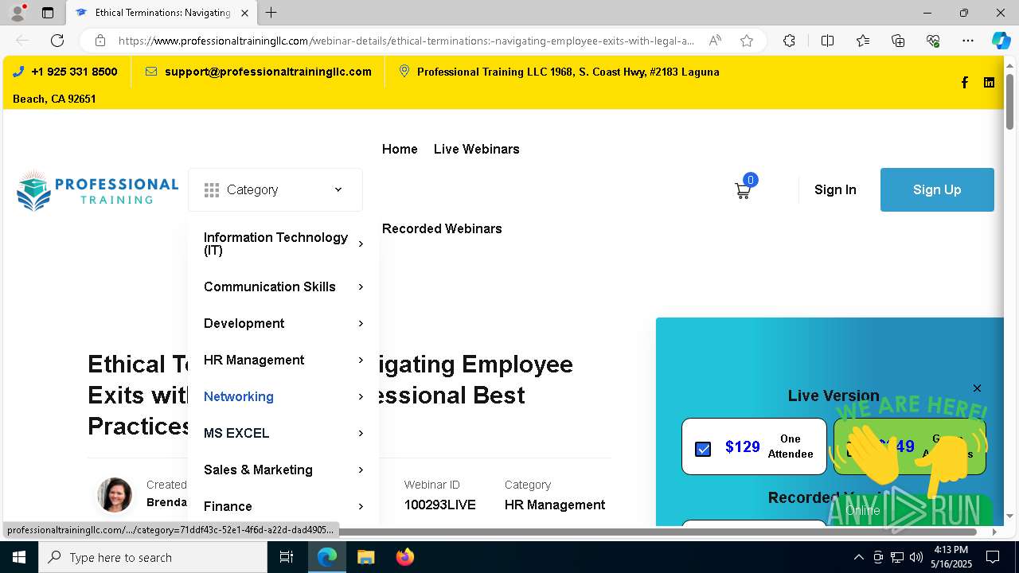The width and height of the screenshot is (1019, 573).
Task: Open Collections icon in toolbar
Action: tap(898, 41)
